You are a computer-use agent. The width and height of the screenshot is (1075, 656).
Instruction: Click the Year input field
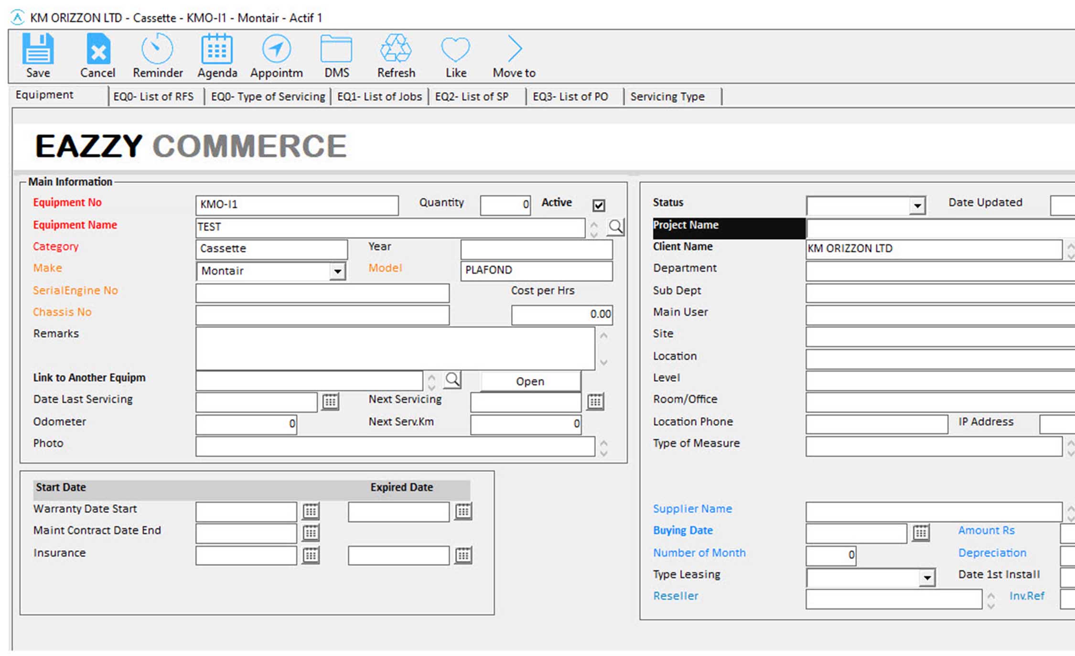pyautogui.click(x=537, y=249)
